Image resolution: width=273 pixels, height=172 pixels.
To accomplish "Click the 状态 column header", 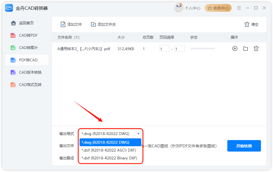I will [194, 37].
